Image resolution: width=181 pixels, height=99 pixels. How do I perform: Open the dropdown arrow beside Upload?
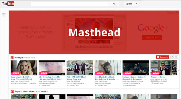point(136,4)
